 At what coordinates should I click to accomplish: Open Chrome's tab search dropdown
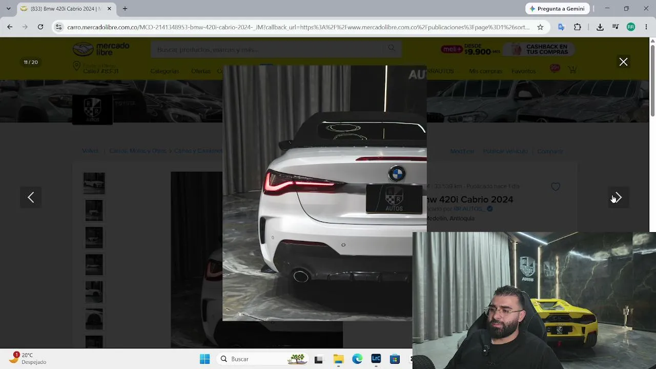point(8,9)
